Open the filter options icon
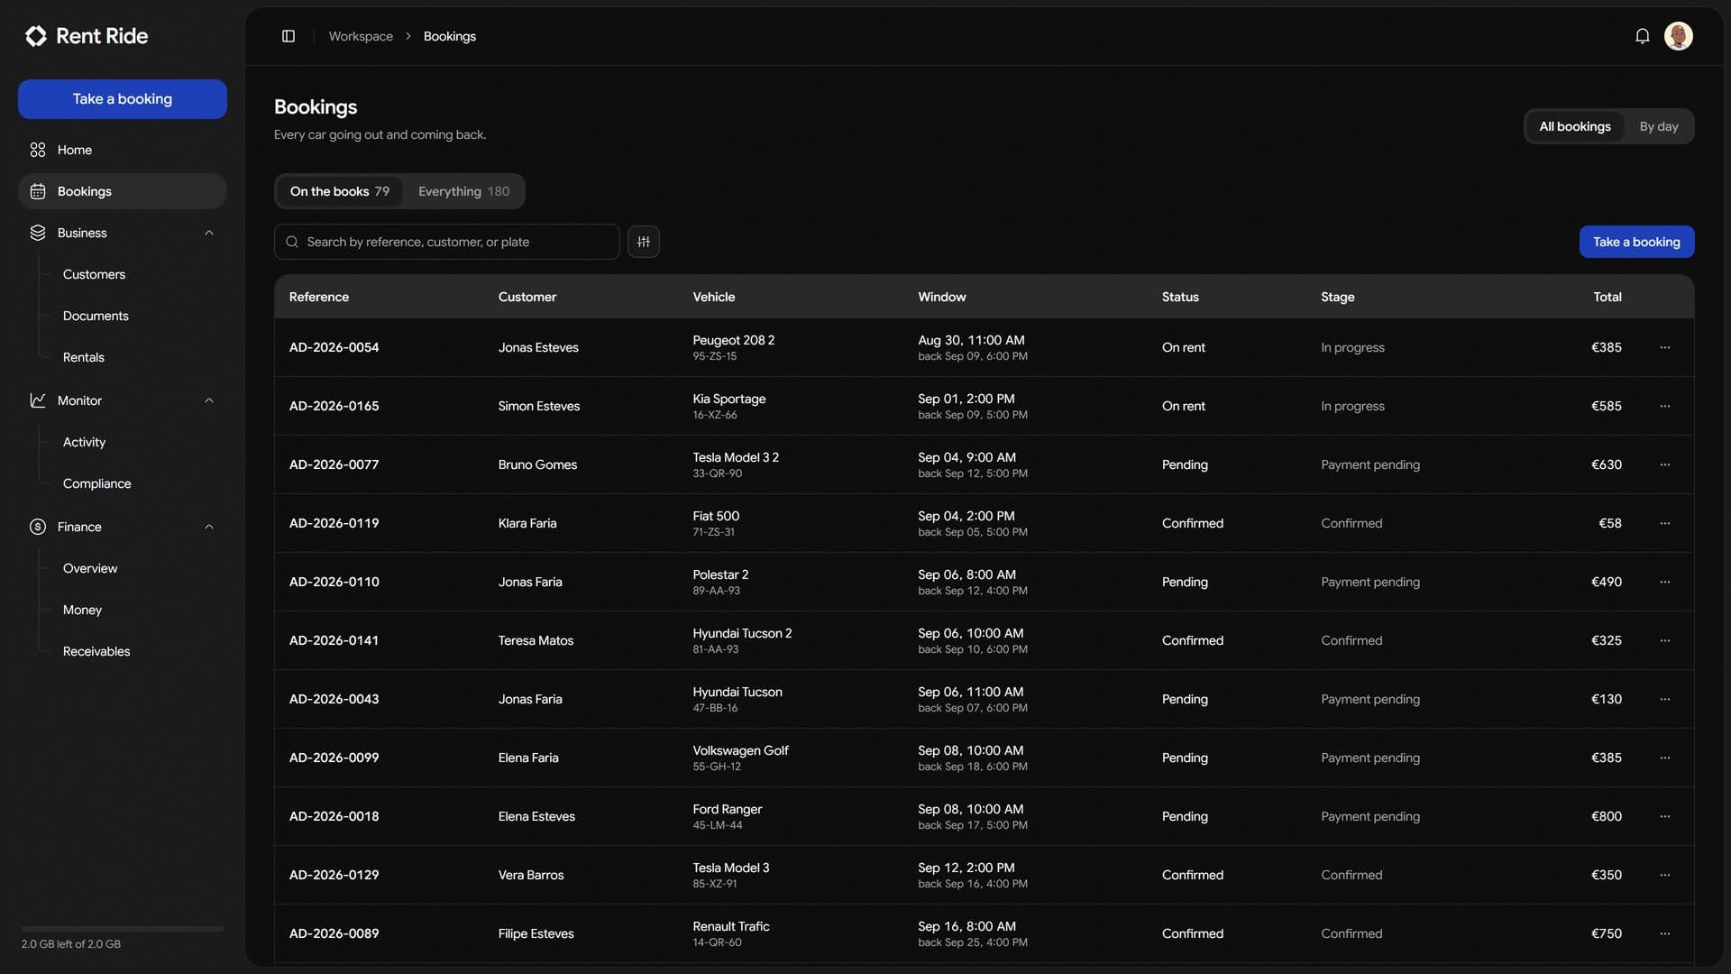 644,242
